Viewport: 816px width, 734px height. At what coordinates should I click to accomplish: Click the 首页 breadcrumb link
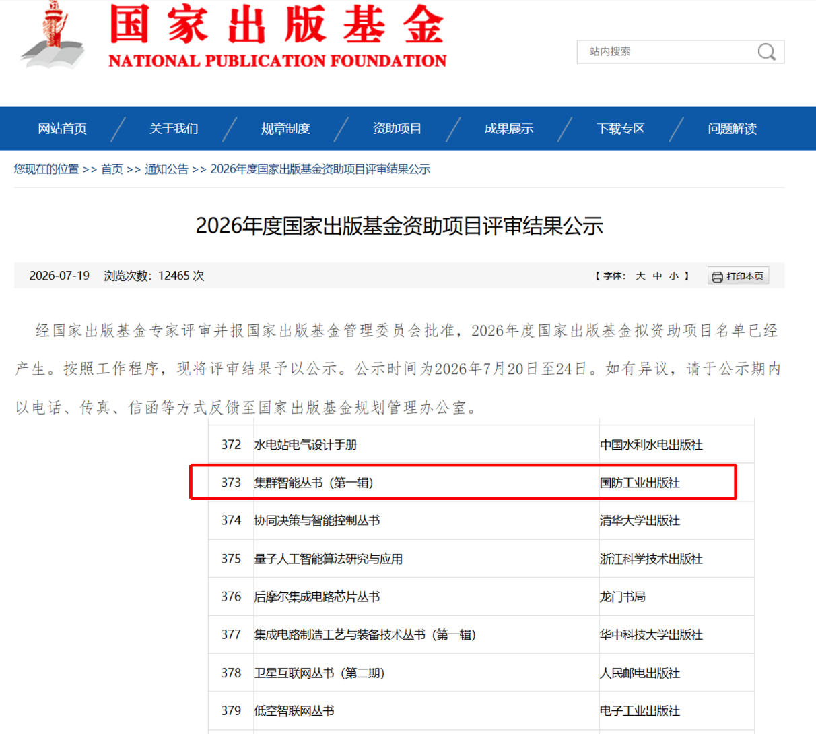coord(112,169)
